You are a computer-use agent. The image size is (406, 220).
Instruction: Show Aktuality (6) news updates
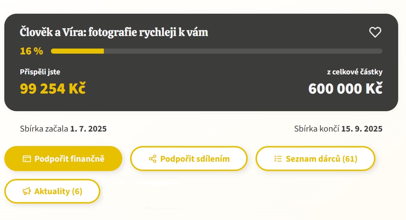click(x=52, y=191)
